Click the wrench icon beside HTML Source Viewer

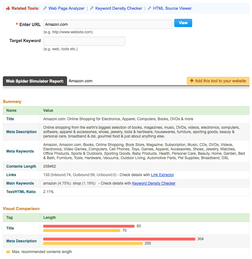150,8
